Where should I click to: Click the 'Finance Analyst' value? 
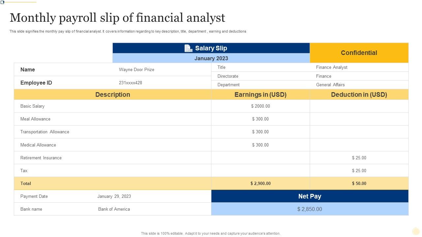(x=332, y=67)
